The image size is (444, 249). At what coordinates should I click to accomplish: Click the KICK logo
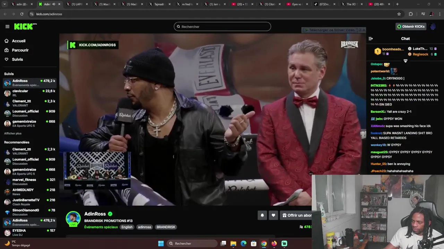[25, 27]
